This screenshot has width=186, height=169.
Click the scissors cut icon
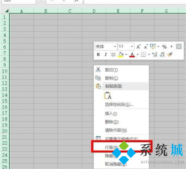point(98,70)
